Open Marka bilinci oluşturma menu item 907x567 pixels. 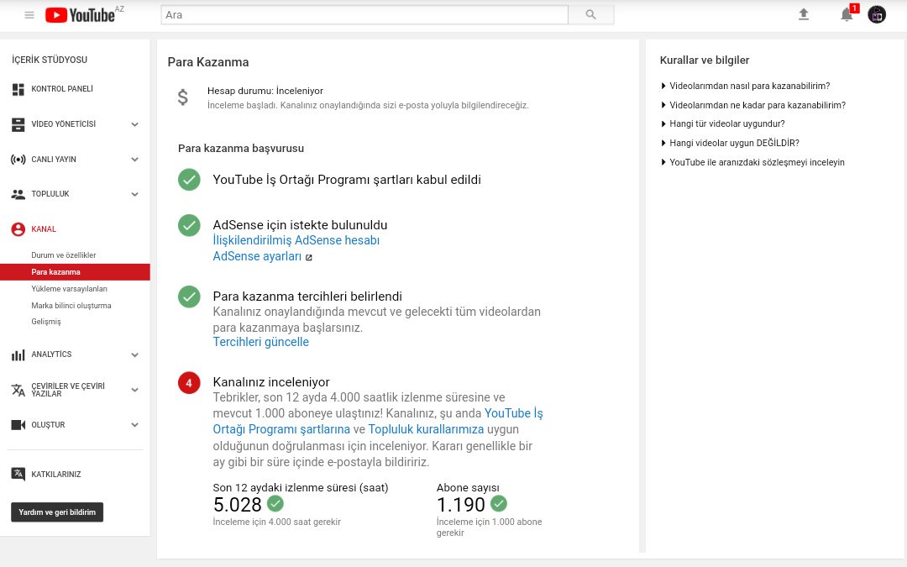click(71, 306)
